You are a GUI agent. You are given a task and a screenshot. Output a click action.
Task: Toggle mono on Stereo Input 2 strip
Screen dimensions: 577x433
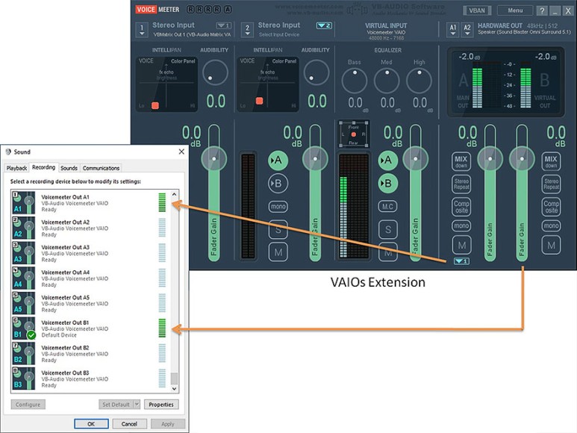[x=278, y=206]
